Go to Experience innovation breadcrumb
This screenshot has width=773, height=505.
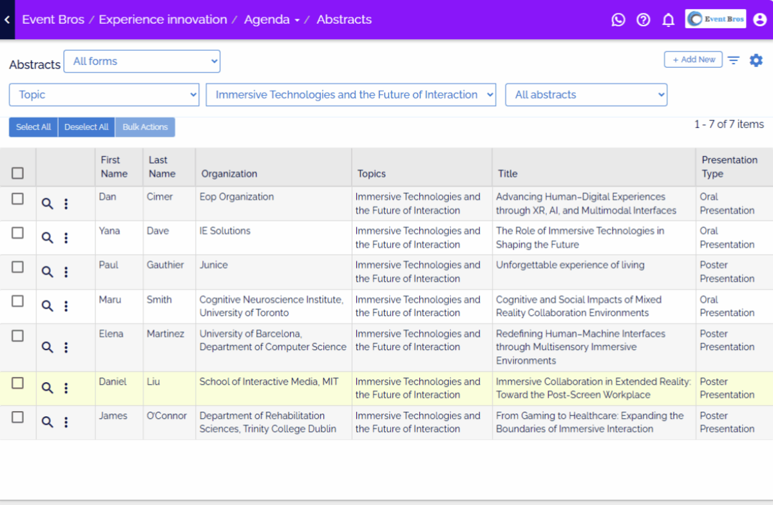coord(162,20)
